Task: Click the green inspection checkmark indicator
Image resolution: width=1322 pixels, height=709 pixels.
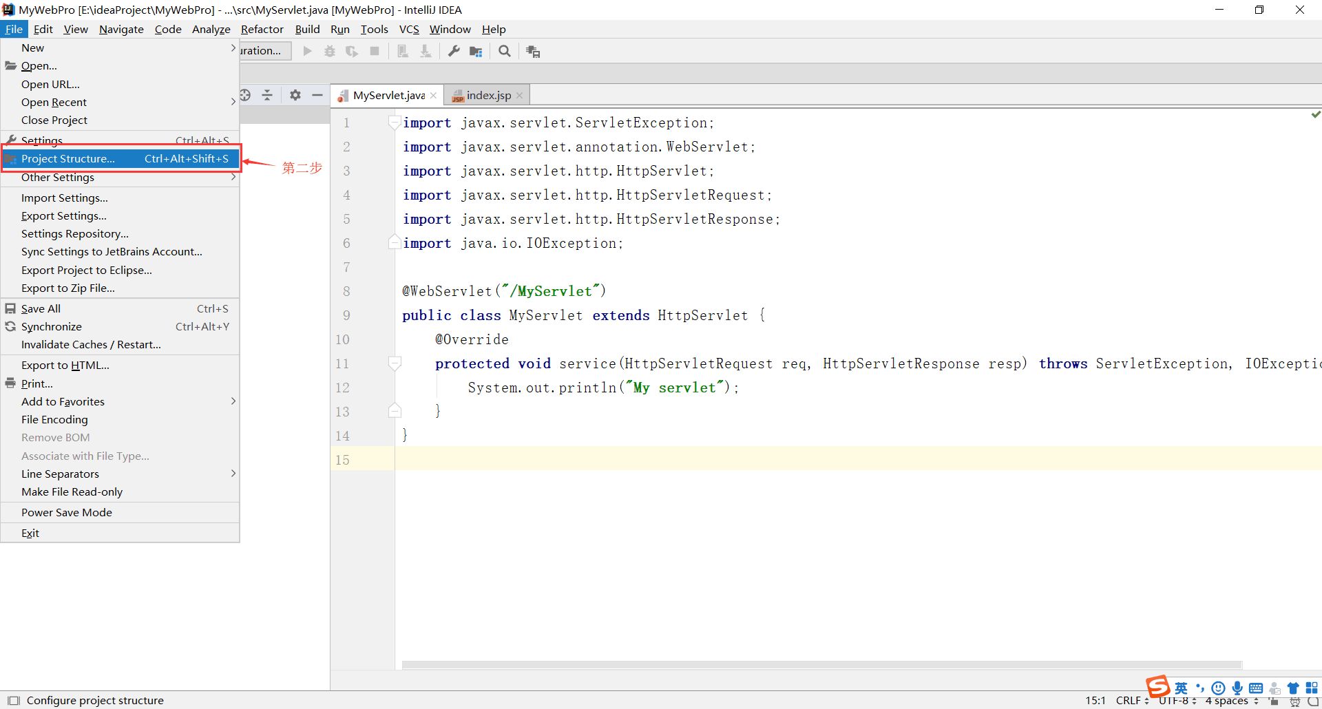Action: [x=1316, y=114]
